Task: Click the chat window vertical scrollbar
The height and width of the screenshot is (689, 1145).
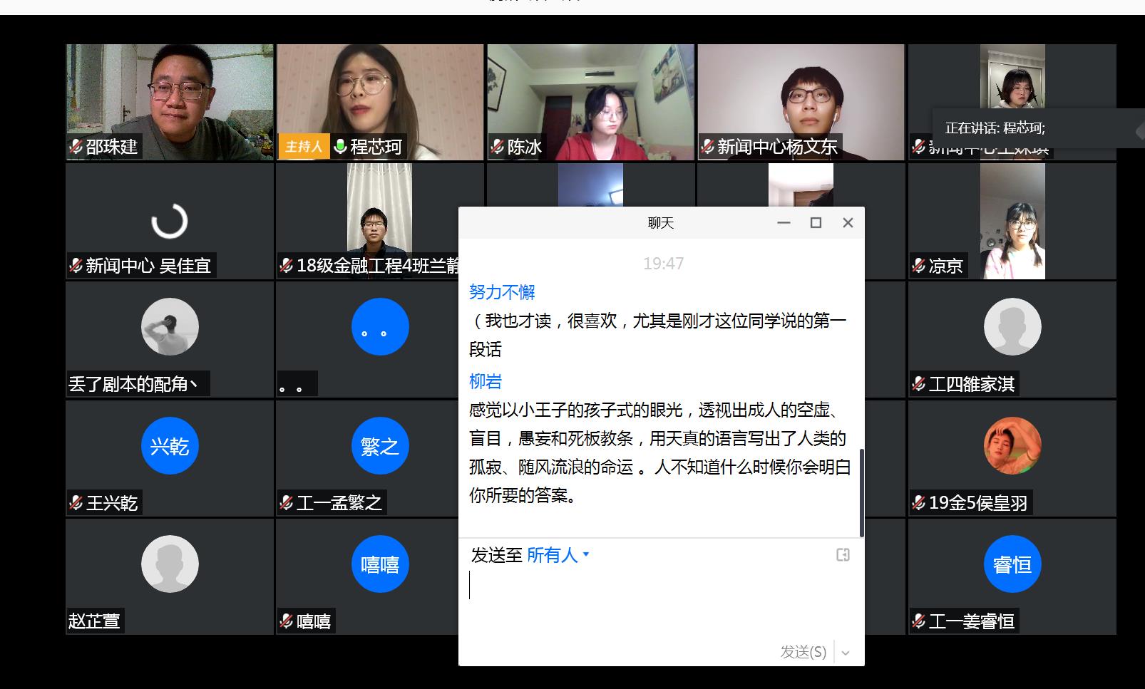Action: (861, 492)
